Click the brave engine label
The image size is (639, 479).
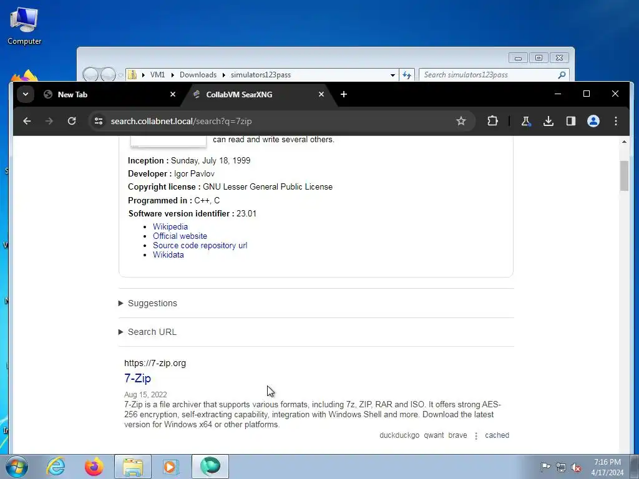pyautogui.click(x=457, y=435)
